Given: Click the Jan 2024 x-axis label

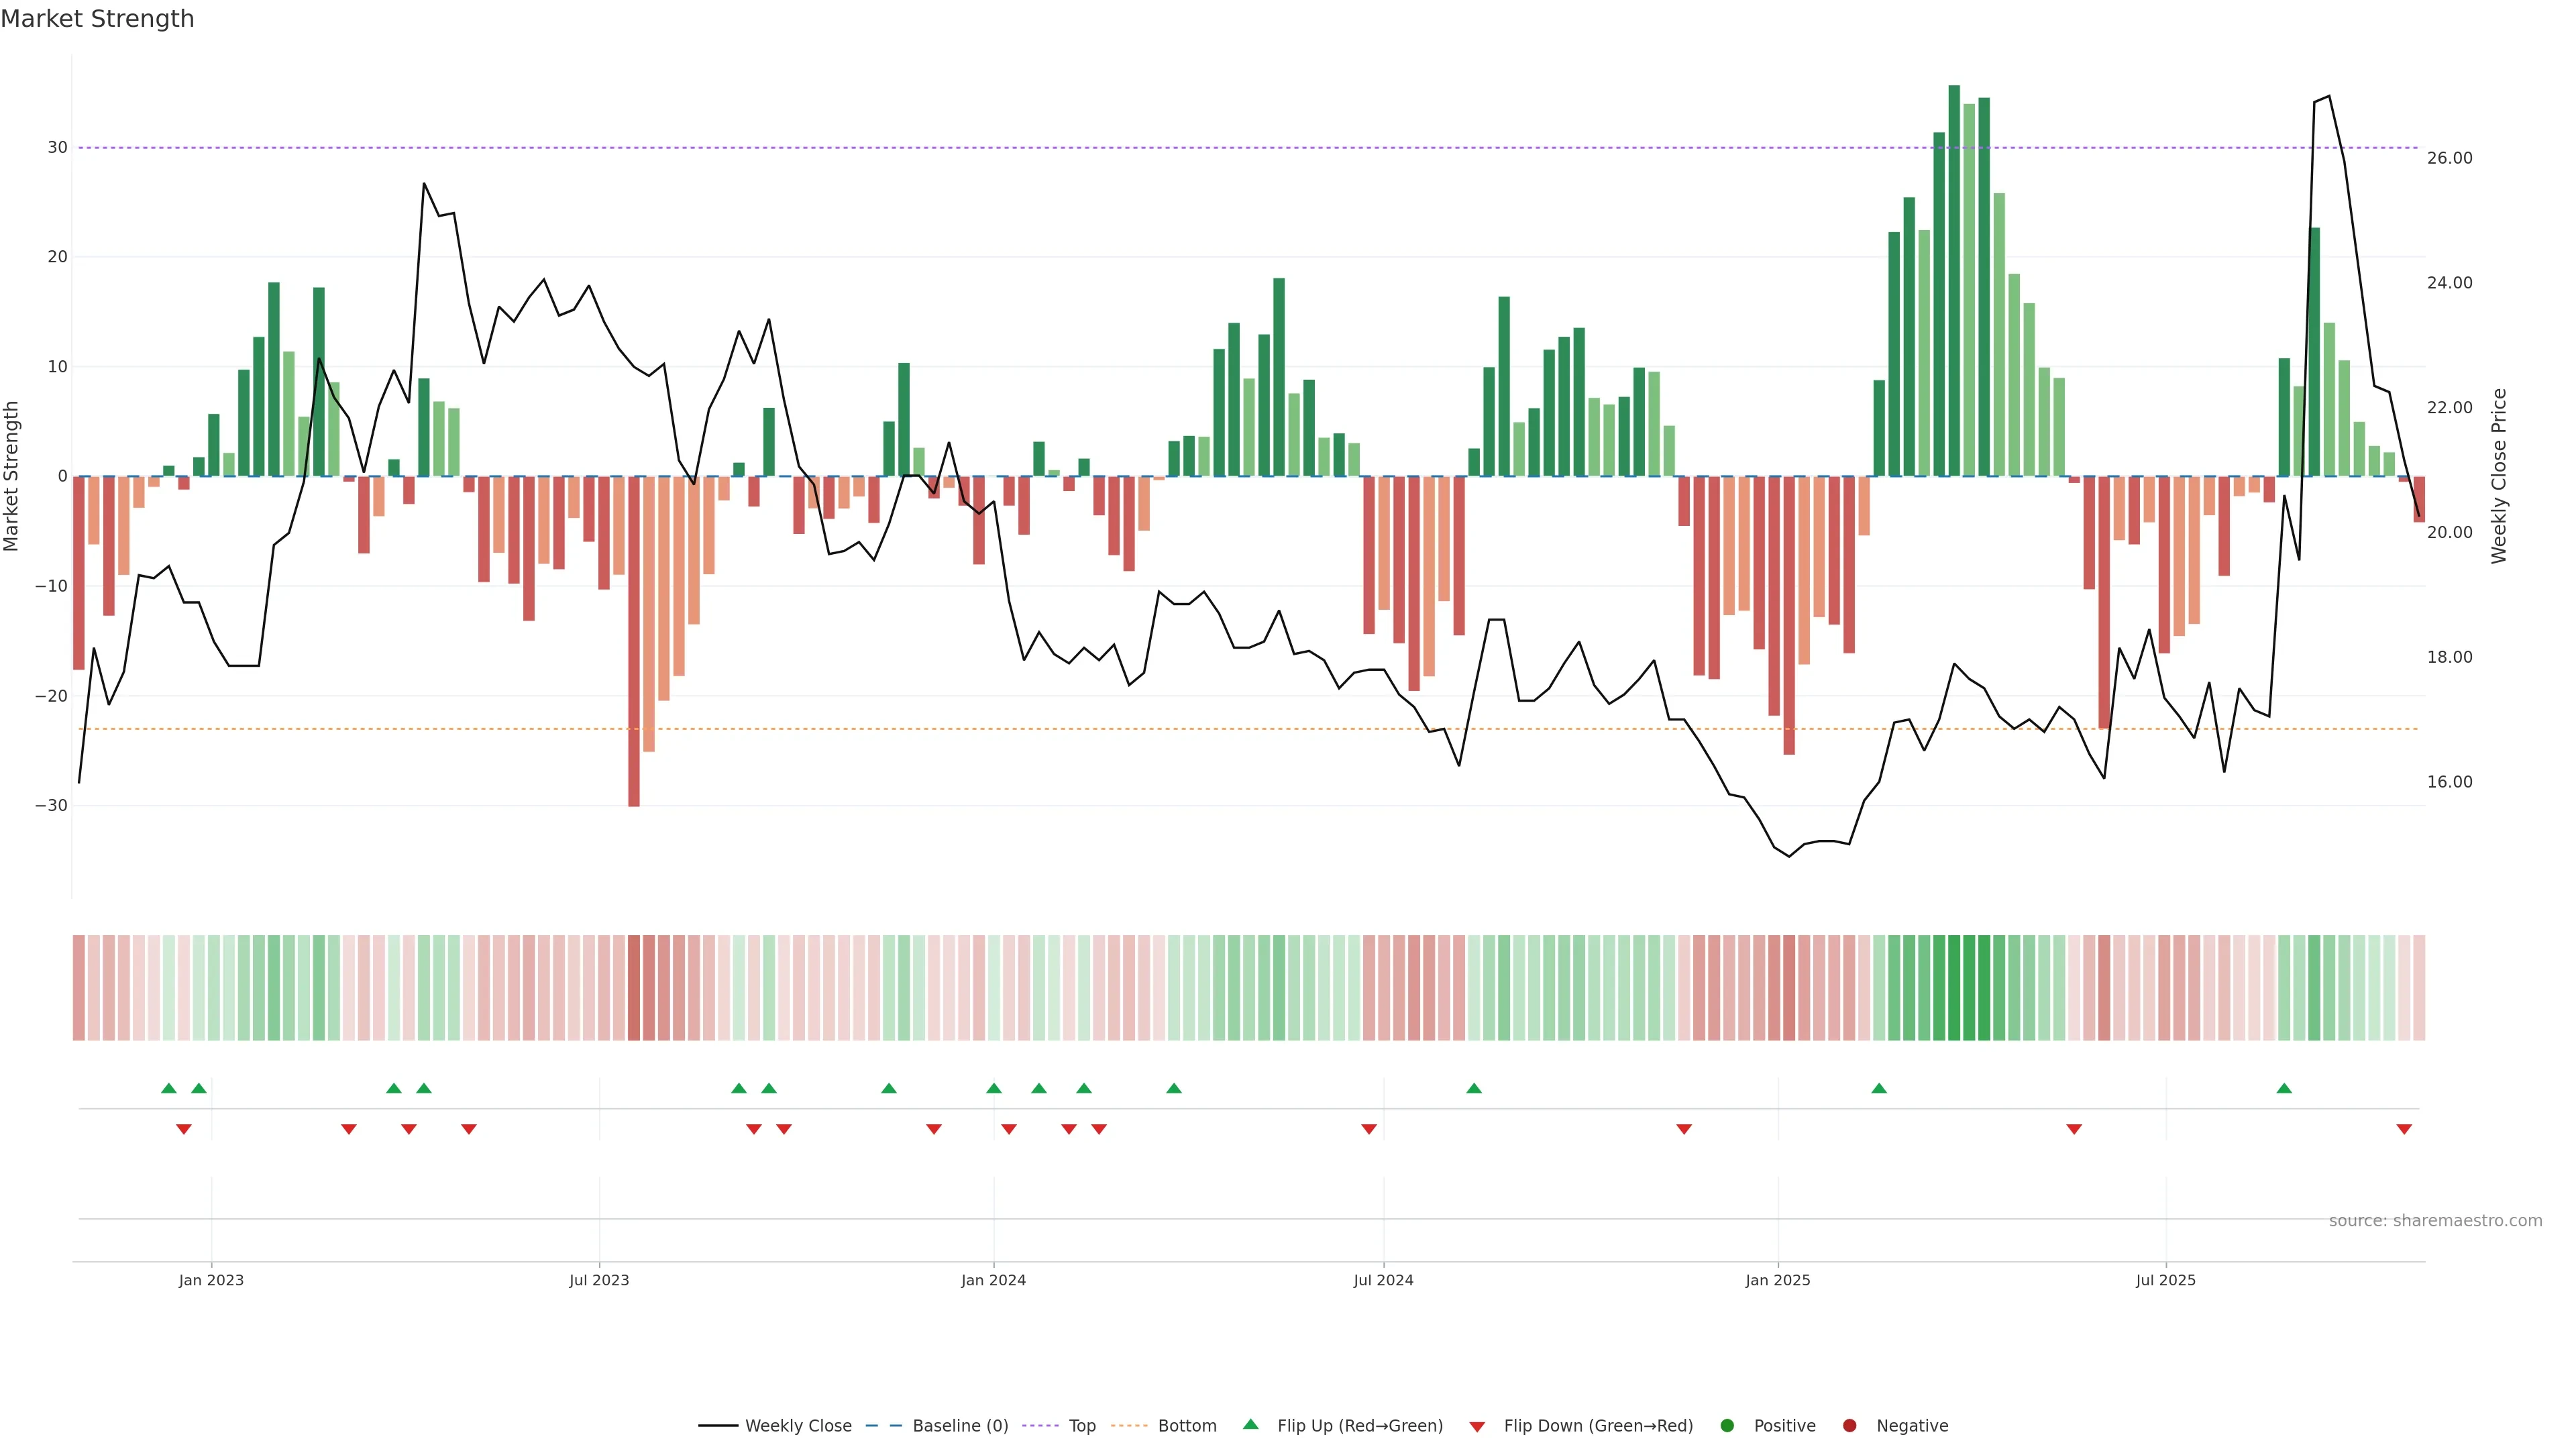Looking at the screenshot, I should pyautogui.click(x=993, y=1280).
